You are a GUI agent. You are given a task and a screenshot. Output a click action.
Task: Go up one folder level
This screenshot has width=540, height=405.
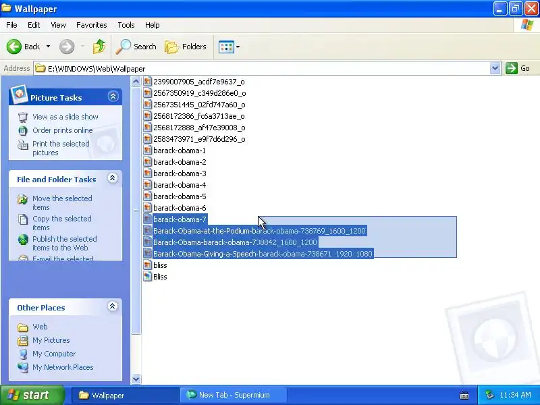point(99,47)
